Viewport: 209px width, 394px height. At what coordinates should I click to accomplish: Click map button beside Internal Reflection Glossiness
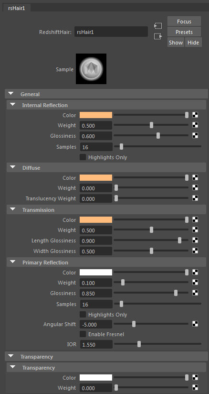coord(195,135)
